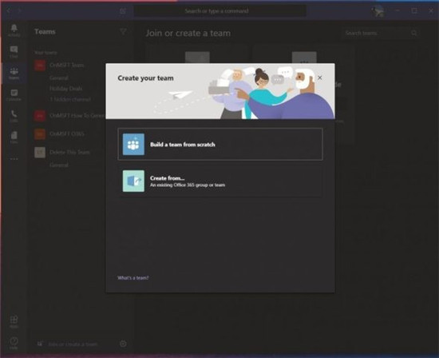Image resolution: width=439 pixels, height=358 pixels.
Task: Click the Build a team people icon
Action: point(133,144)
